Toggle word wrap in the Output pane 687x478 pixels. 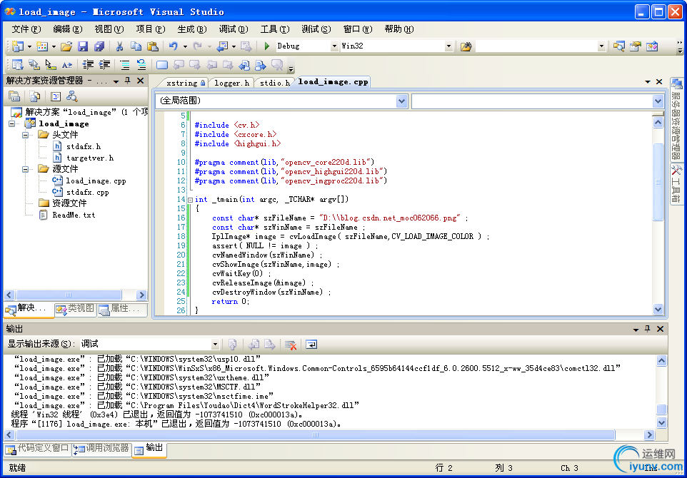tap(311, 345)
